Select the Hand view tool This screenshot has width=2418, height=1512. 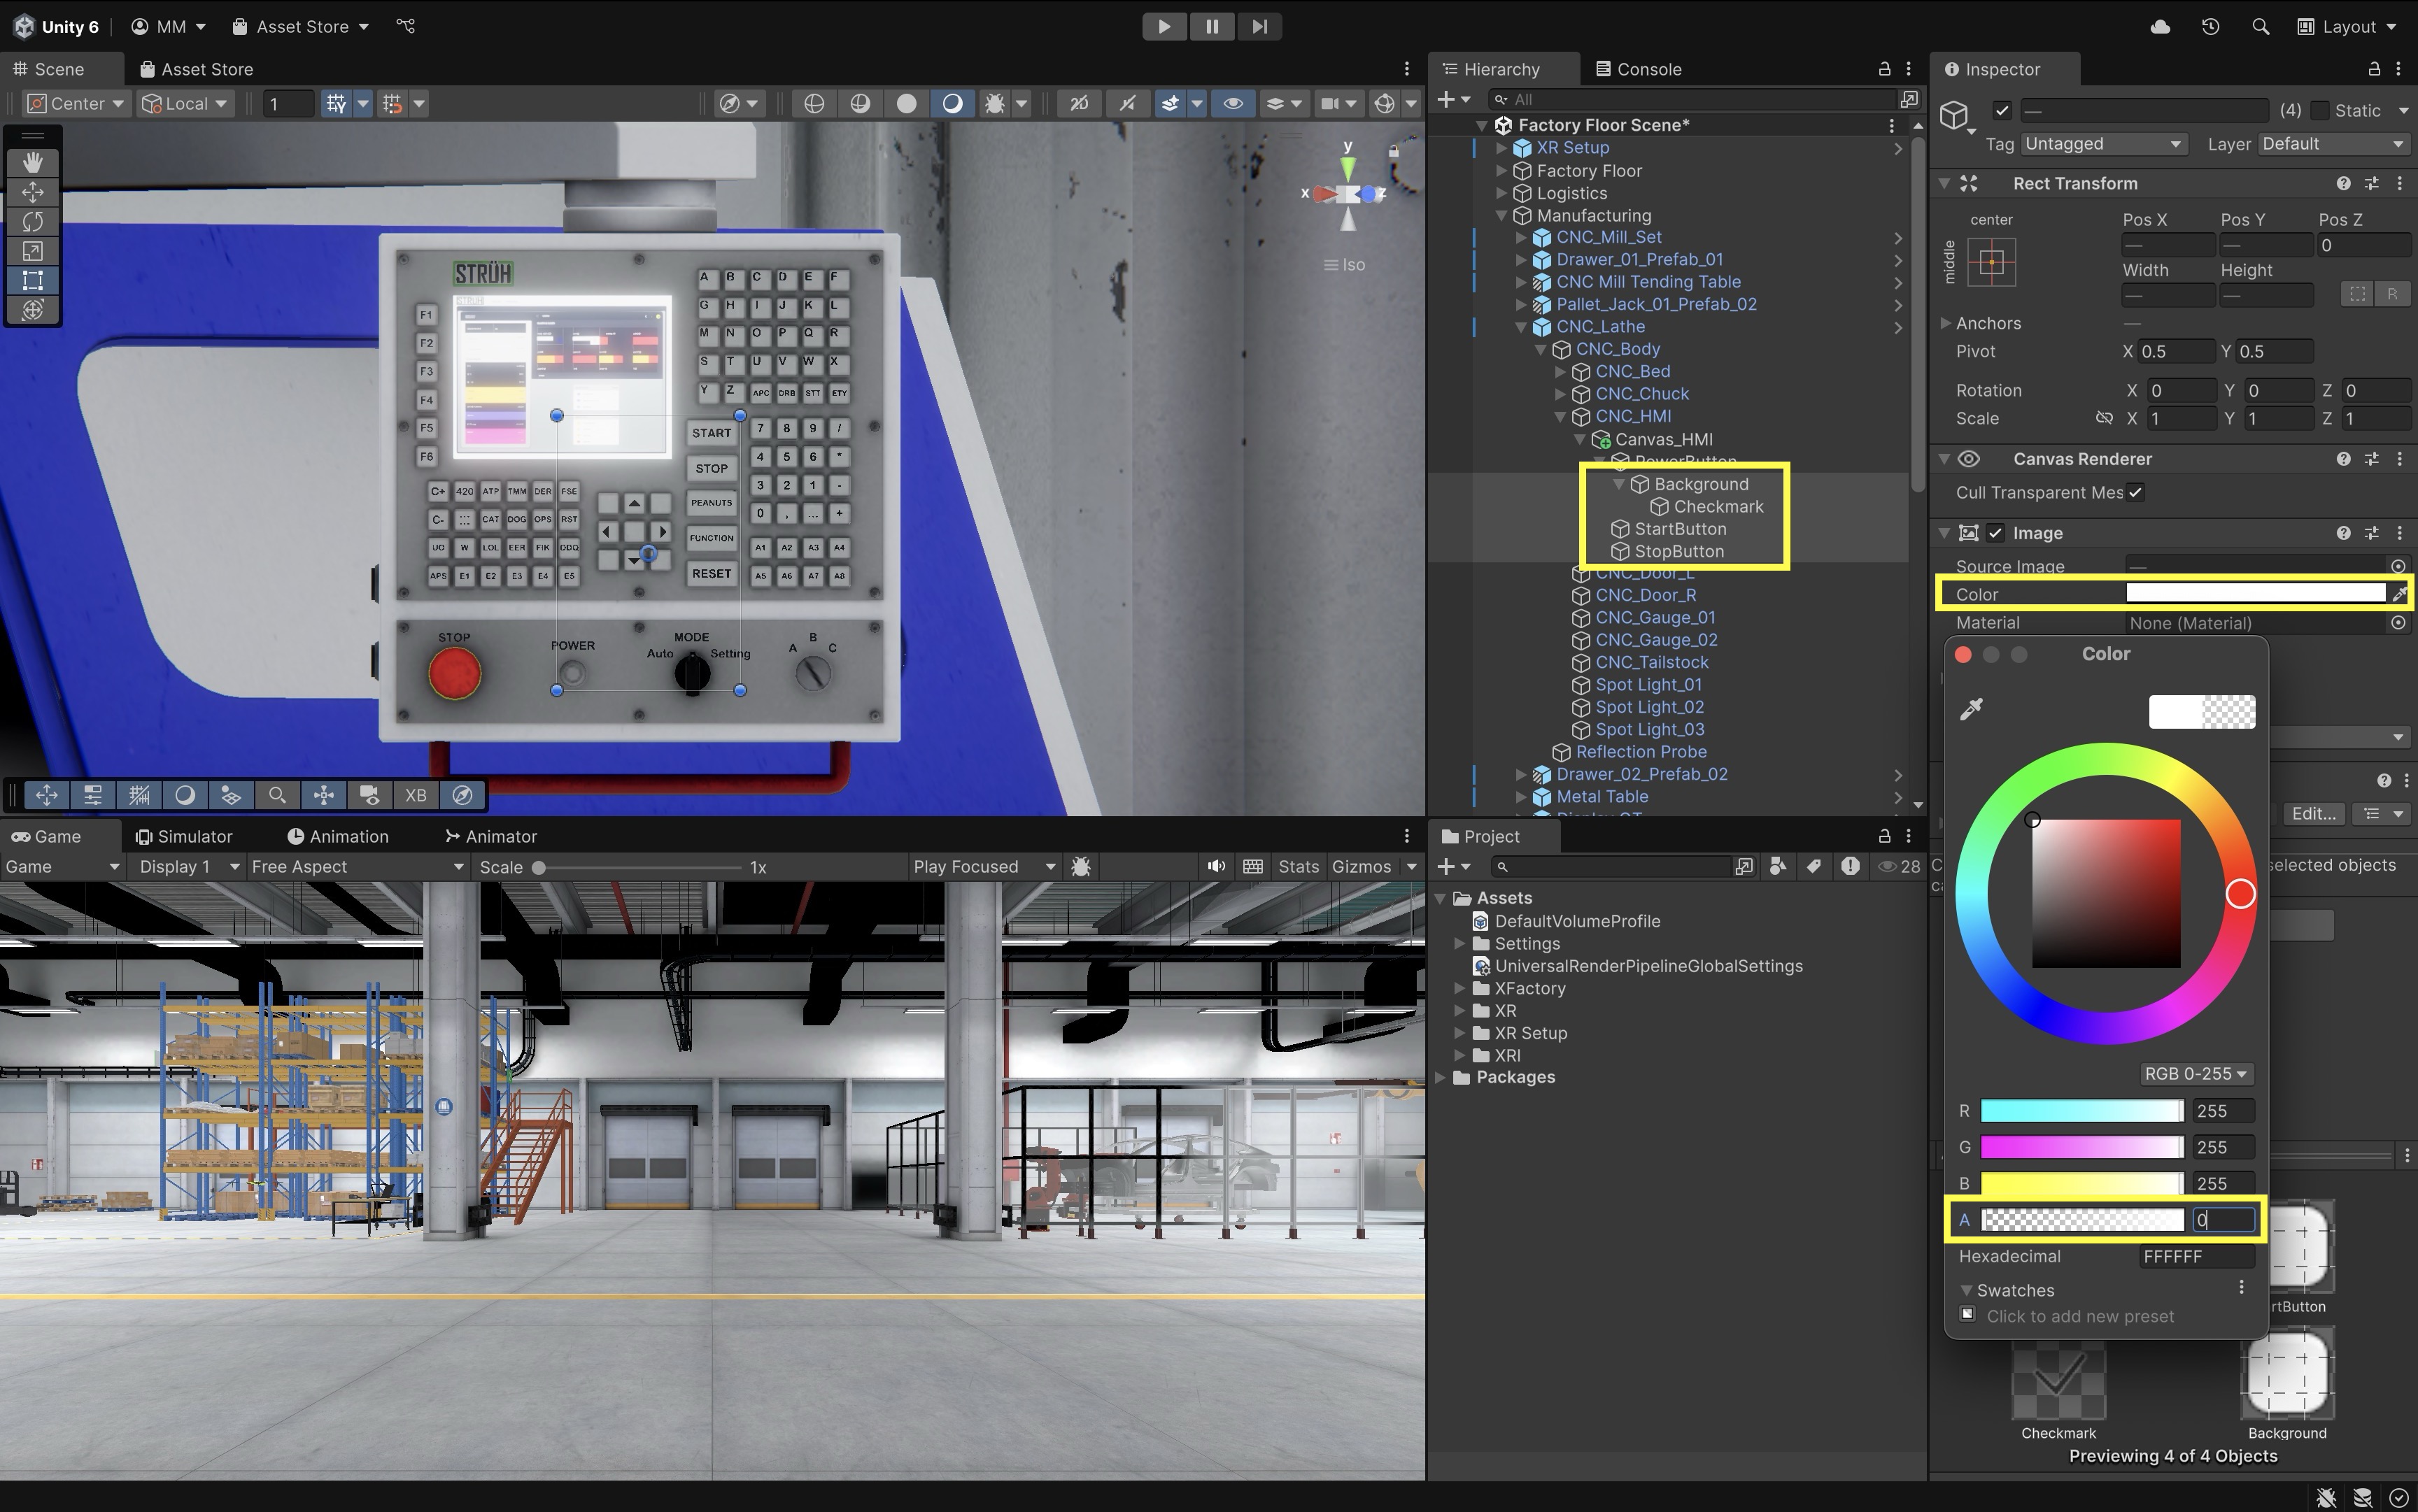tap(32, 162)
